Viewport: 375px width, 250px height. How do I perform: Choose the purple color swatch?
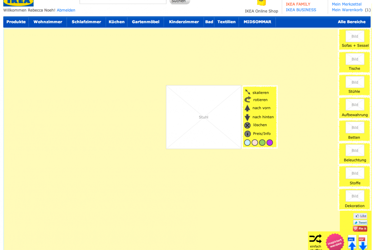pyautogui.click(x=269, y=142)
